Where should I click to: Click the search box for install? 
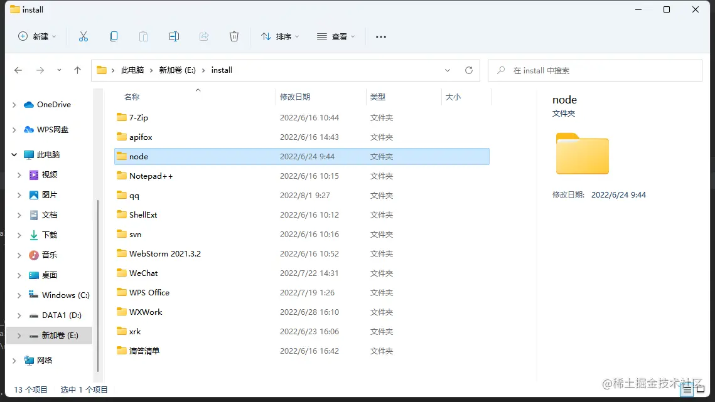click(595, 71)
